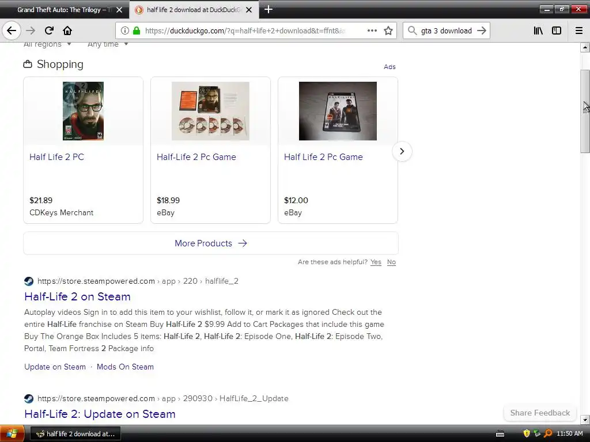The image size is (590, 442).
Task: Open Half-Life 2 on Steam result
Action: (x=78, y=296)
